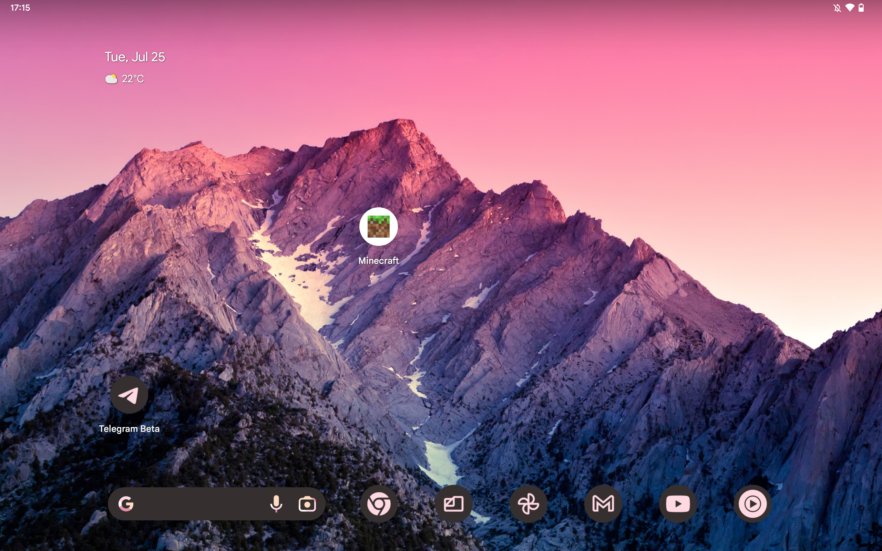The width and height of the screenshot is (882, 551).
Task: Open the Minecraft app icon
Action: pyautogui.click(x=378, y=226)
